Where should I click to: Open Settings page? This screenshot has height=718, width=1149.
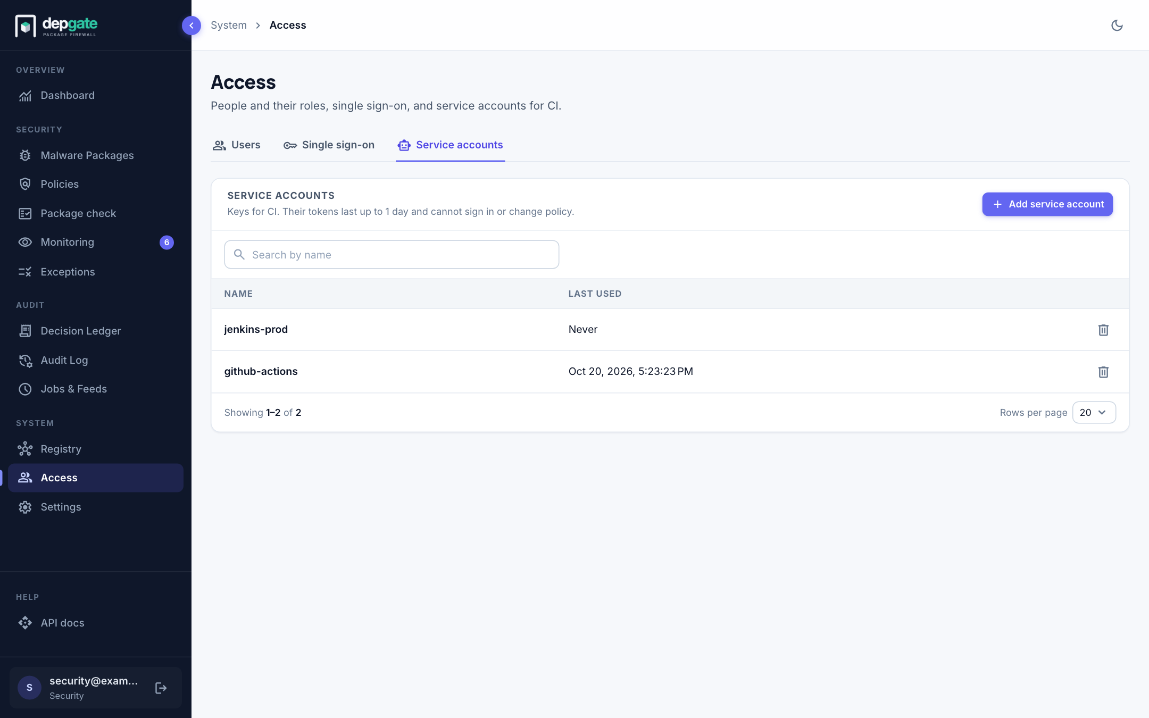click(x=96, y=507)
